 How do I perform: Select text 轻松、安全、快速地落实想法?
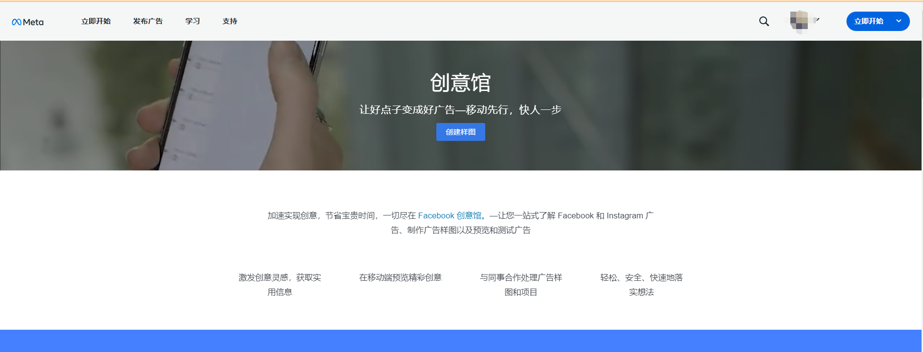(x=642, y=285)
